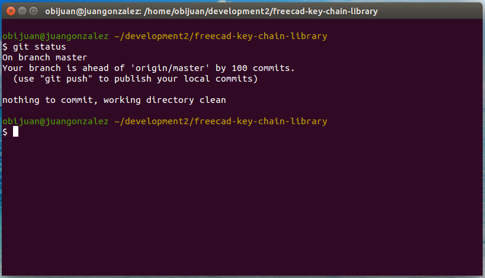Viewport: 485px width, 278px height.
Task: Click the 'On branch master' output line
Action: point(45,57)
